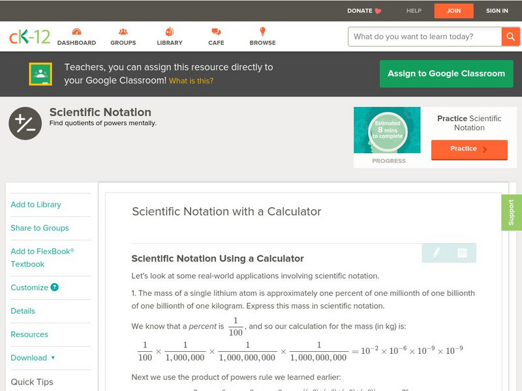Open the Cafe chat icon
The height and width of the screenshot is (391, 522).
(x=216, y=32)
